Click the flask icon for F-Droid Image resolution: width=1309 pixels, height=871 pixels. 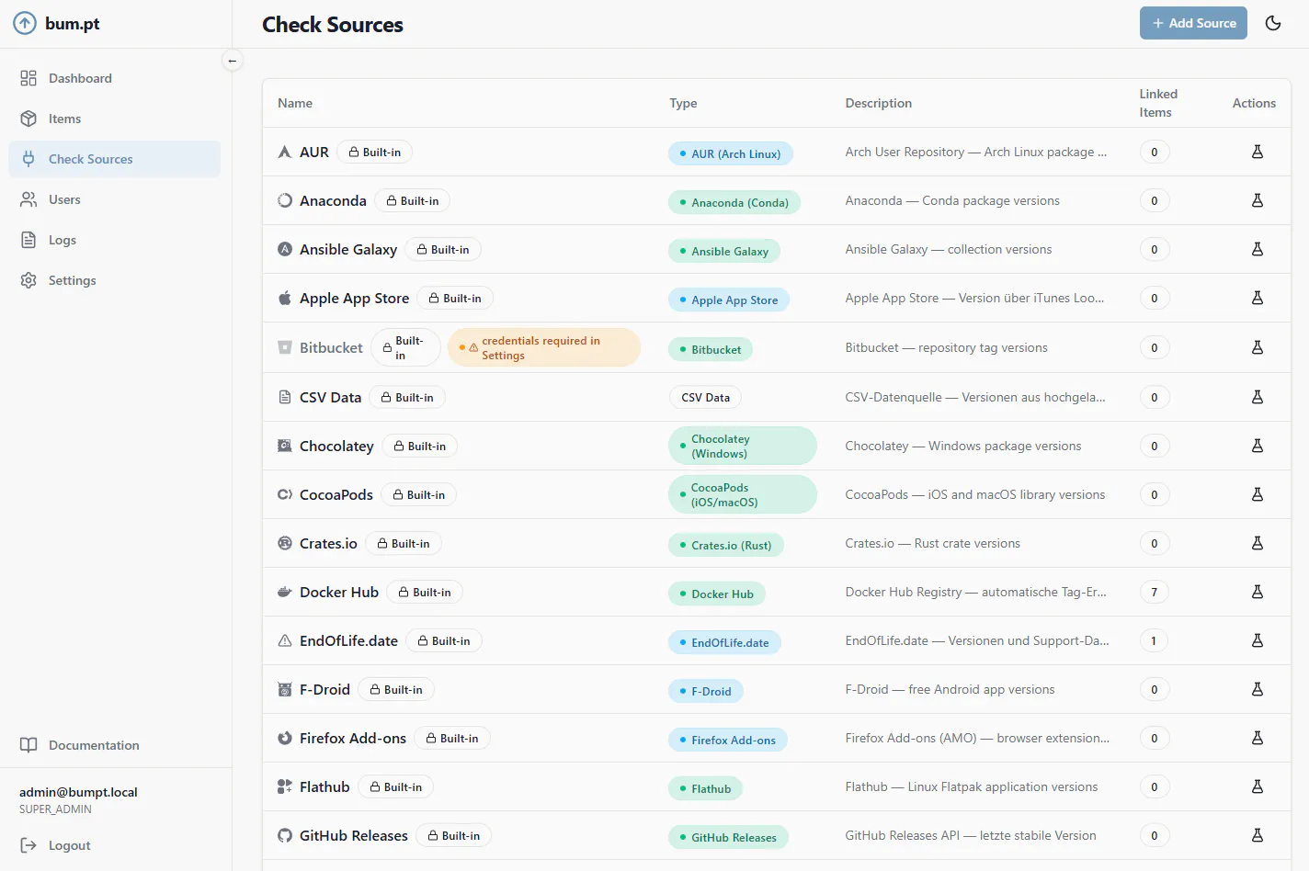click(x=1257, y=689)
